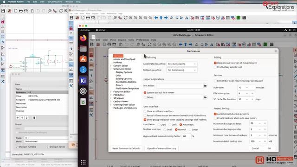Viewport: 297px width, 167px height.
Task: Expand Symbol Editor in preferences tree
Action: (x=111, y=66)
